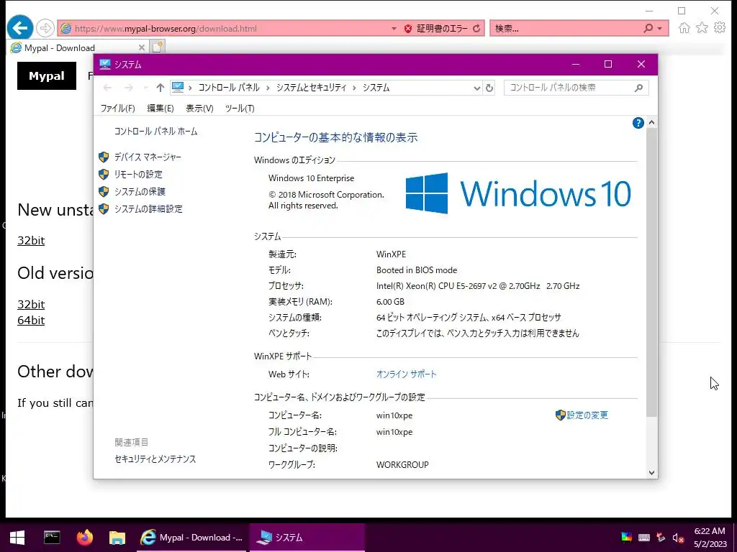The image size is (737, 552).
Task: Open IE search provider dropdown arrow
Action: 660,29
